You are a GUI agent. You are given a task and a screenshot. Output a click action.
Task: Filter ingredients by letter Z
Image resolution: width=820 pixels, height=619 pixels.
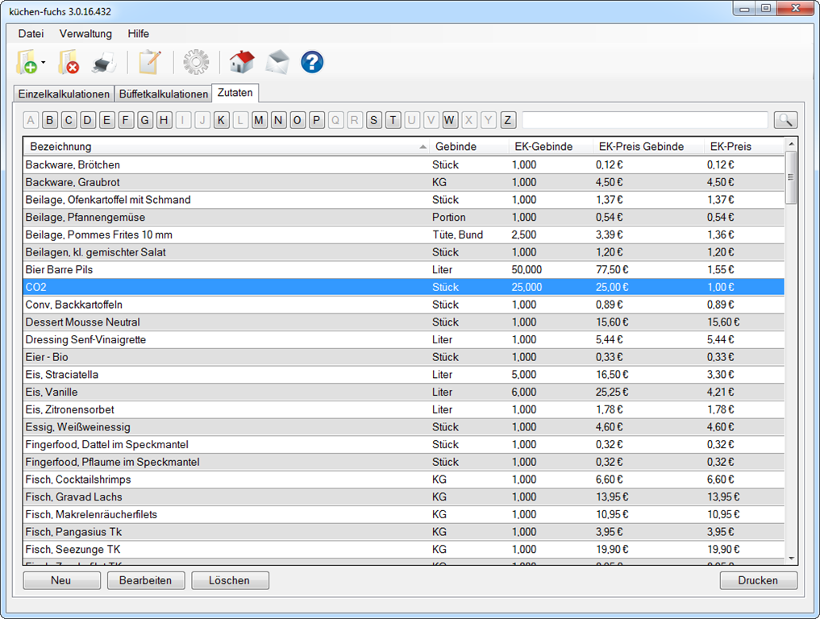(x=508, y=120)
